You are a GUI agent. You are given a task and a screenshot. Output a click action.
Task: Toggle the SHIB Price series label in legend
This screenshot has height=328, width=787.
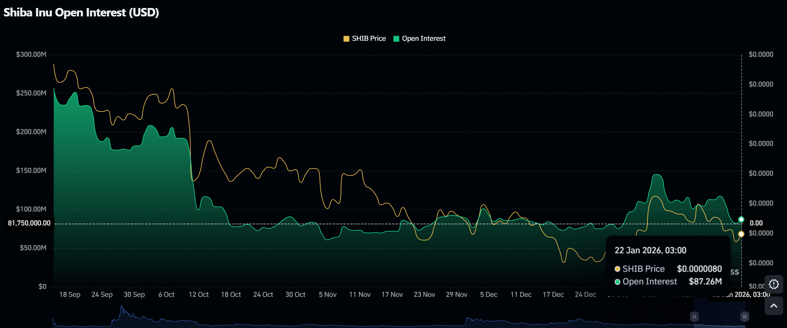(x=369, y=39)
